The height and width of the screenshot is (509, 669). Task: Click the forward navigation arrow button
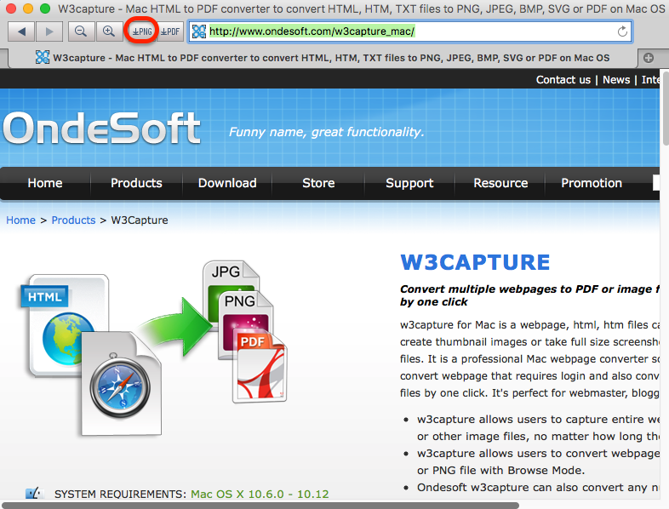pyautogui.click(x=49, y=31)
